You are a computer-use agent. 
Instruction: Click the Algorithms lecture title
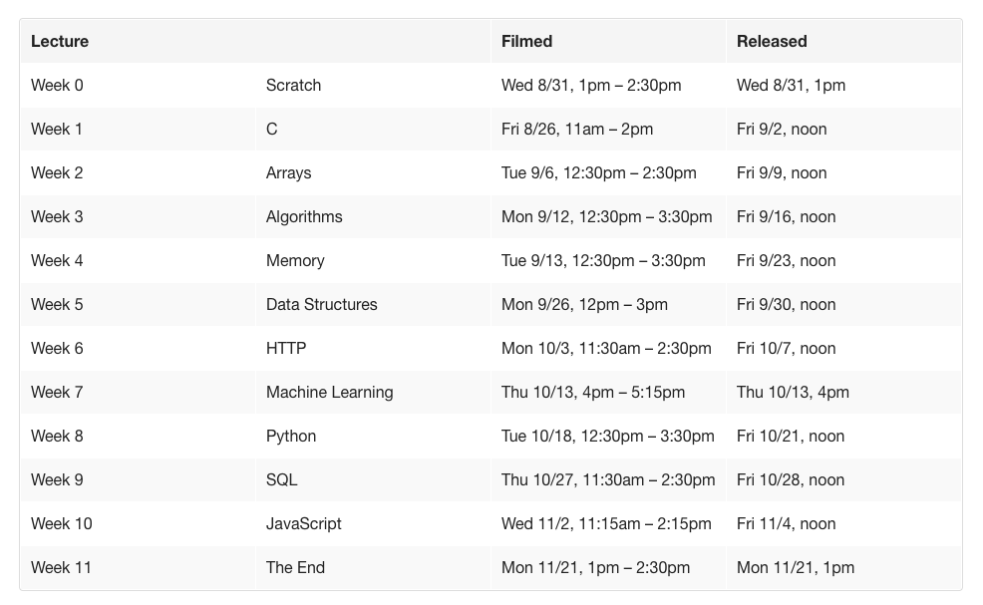click(304, 216)
